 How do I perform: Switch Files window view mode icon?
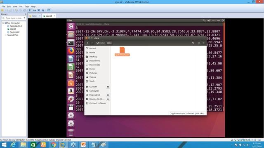199,43
